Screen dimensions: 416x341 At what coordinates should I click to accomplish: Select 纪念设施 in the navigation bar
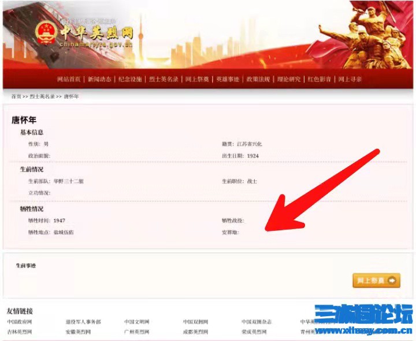coord(130,79)
